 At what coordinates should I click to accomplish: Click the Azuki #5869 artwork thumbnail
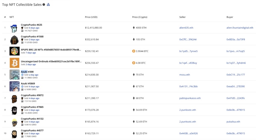pos(14,86)
